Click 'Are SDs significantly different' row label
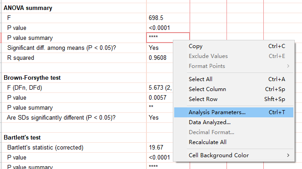 click(x=61, y=118)
